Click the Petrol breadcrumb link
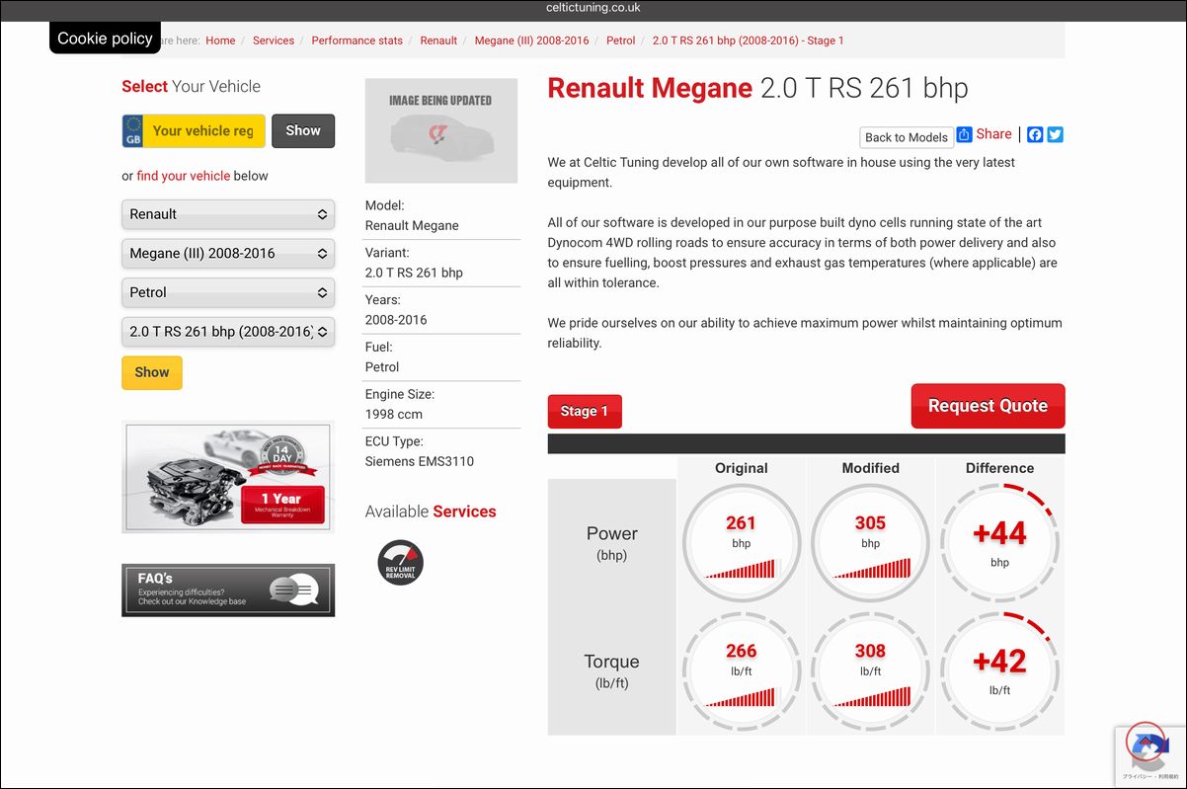The width and height of the screenshot is (1187, 789). [621, 40]
